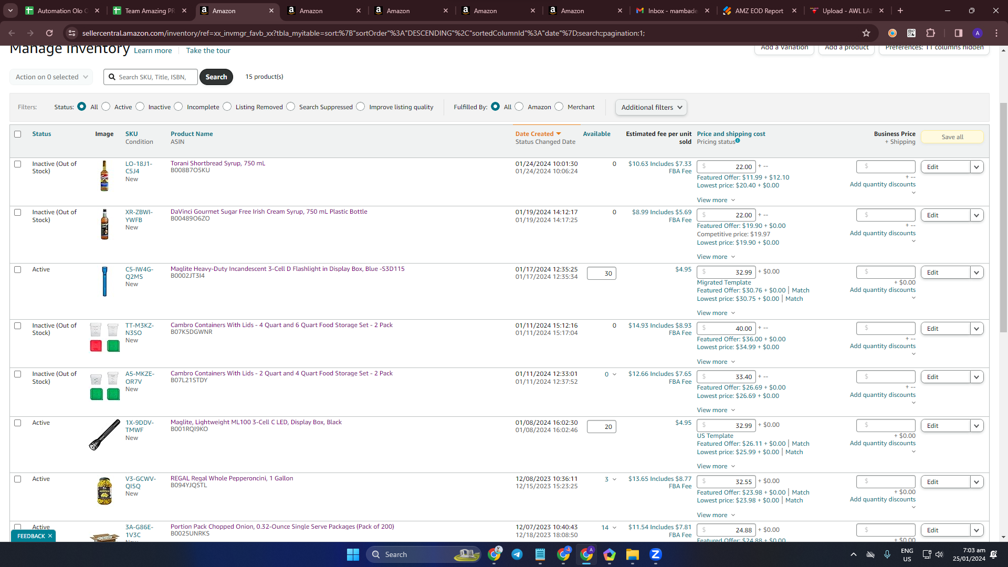Select the Maglite Blue flashlight row checkbox
This screenshot has height=567, width=1008.
tap(18, 269)
